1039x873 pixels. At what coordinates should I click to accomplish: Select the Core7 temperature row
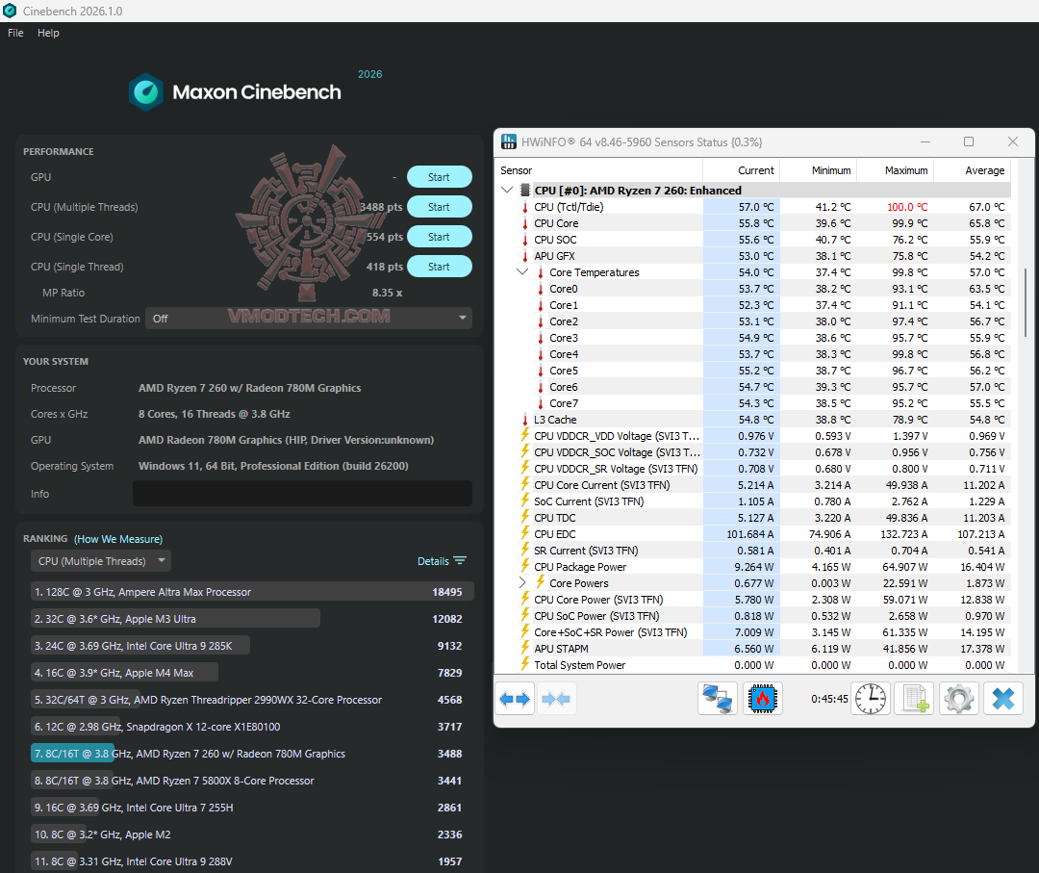[754, 403]
